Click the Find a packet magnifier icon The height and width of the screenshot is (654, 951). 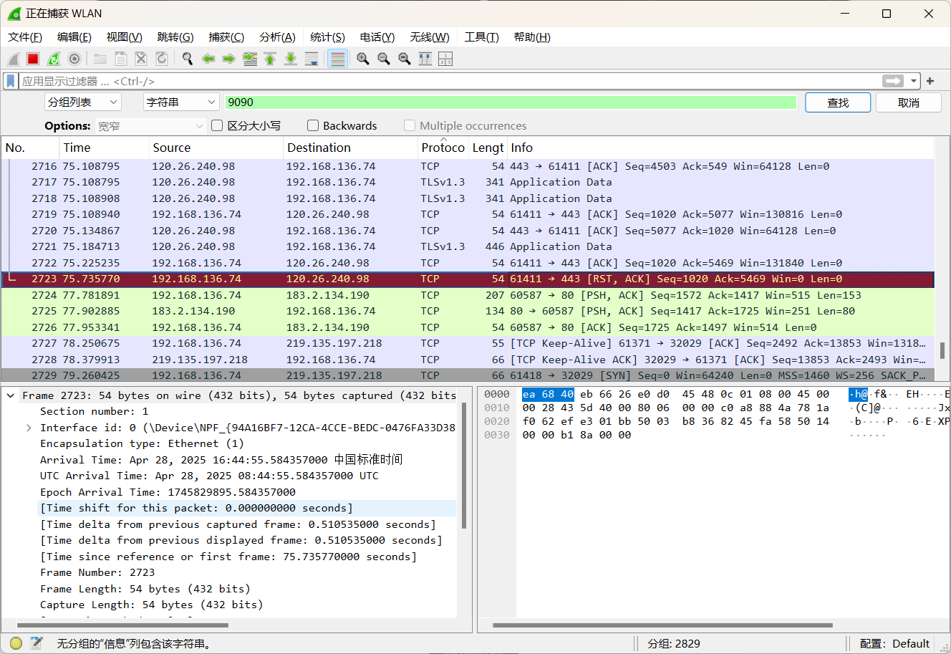[188, 59]
